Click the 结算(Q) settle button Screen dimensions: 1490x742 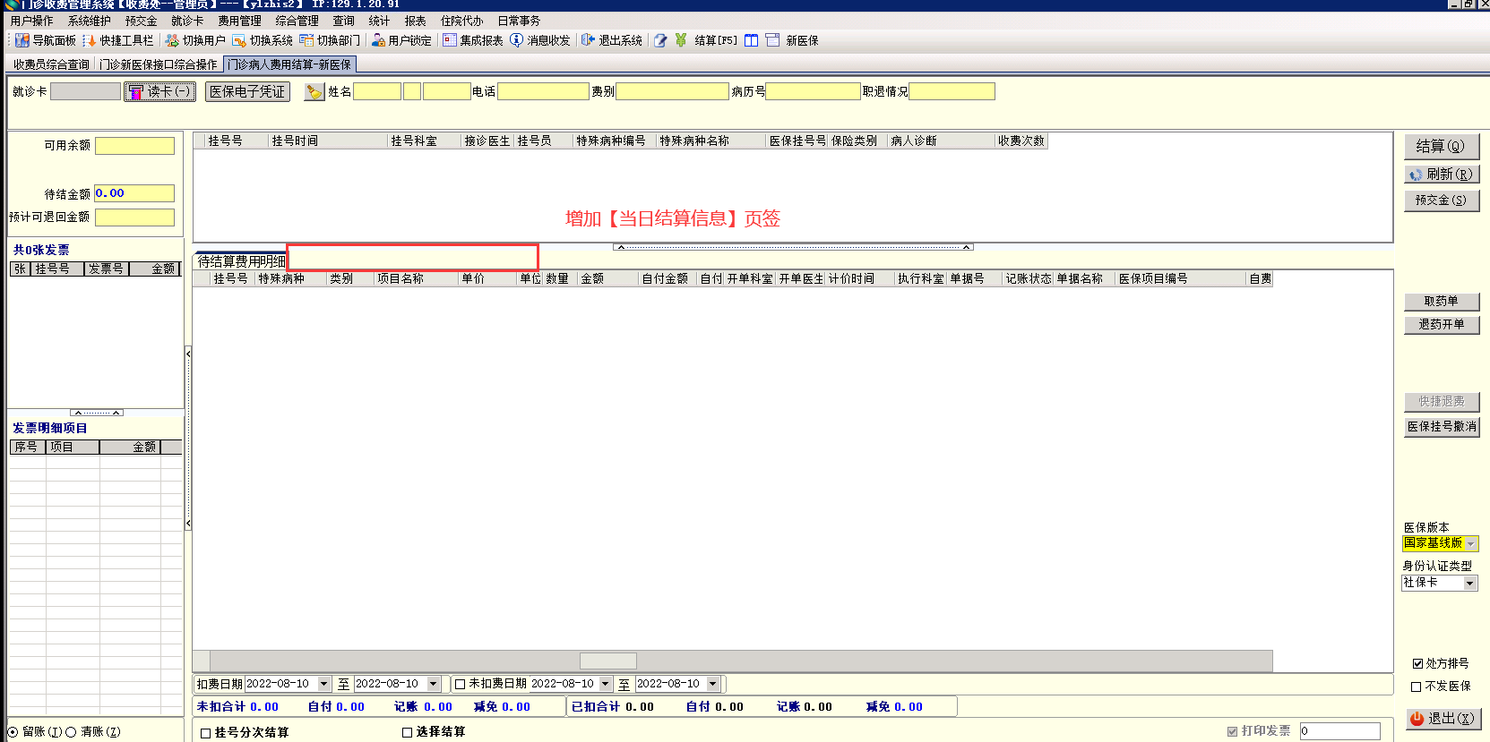coord(1442,146)
